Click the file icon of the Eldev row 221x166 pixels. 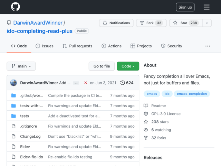[x=13, y=147]
